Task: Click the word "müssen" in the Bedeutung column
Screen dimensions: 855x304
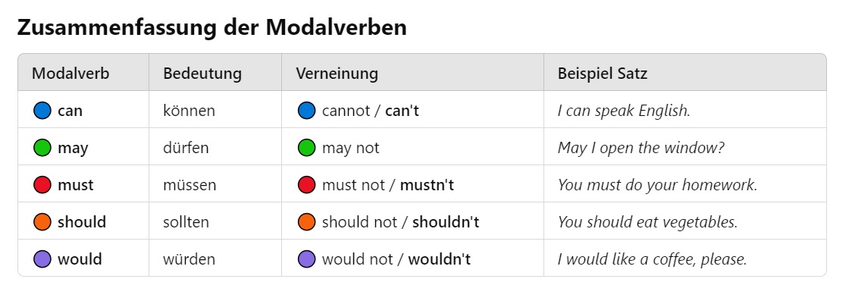Action: pyautogui.click(x=189, y=185)
